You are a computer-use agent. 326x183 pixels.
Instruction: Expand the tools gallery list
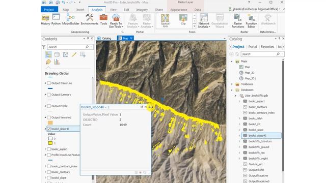(x=194, y=26)
